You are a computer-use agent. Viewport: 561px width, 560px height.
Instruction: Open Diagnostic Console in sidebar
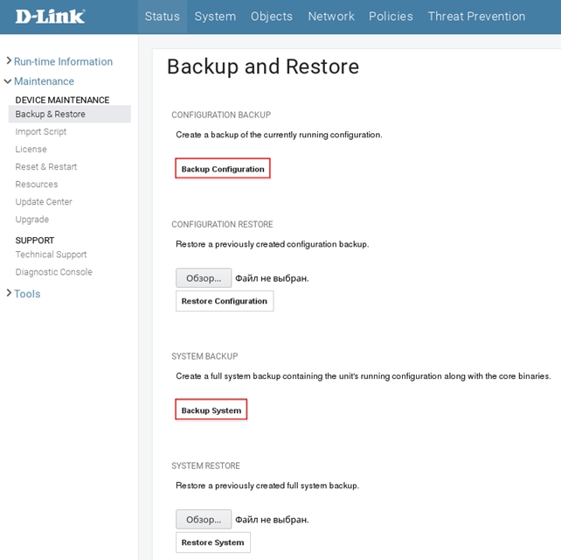click(54, 272)
